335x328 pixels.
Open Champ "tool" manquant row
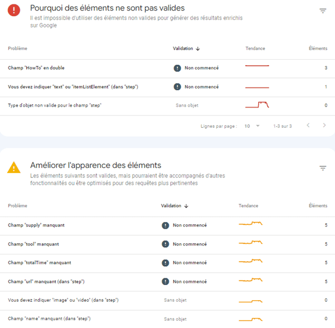[167, 245]
